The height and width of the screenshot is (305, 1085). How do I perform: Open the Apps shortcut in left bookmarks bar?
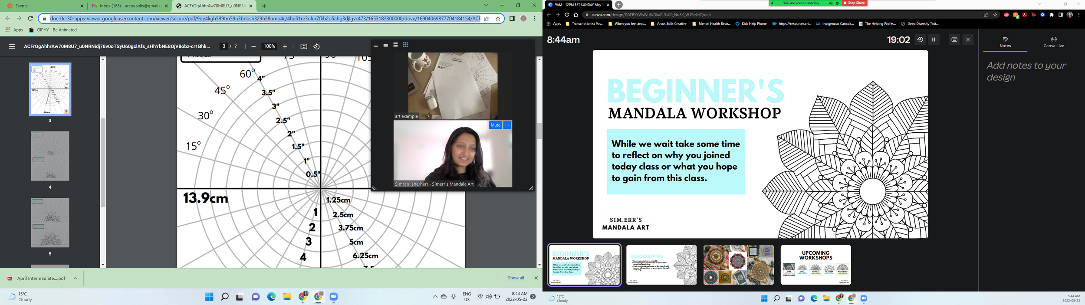click(x=14, y=30)
